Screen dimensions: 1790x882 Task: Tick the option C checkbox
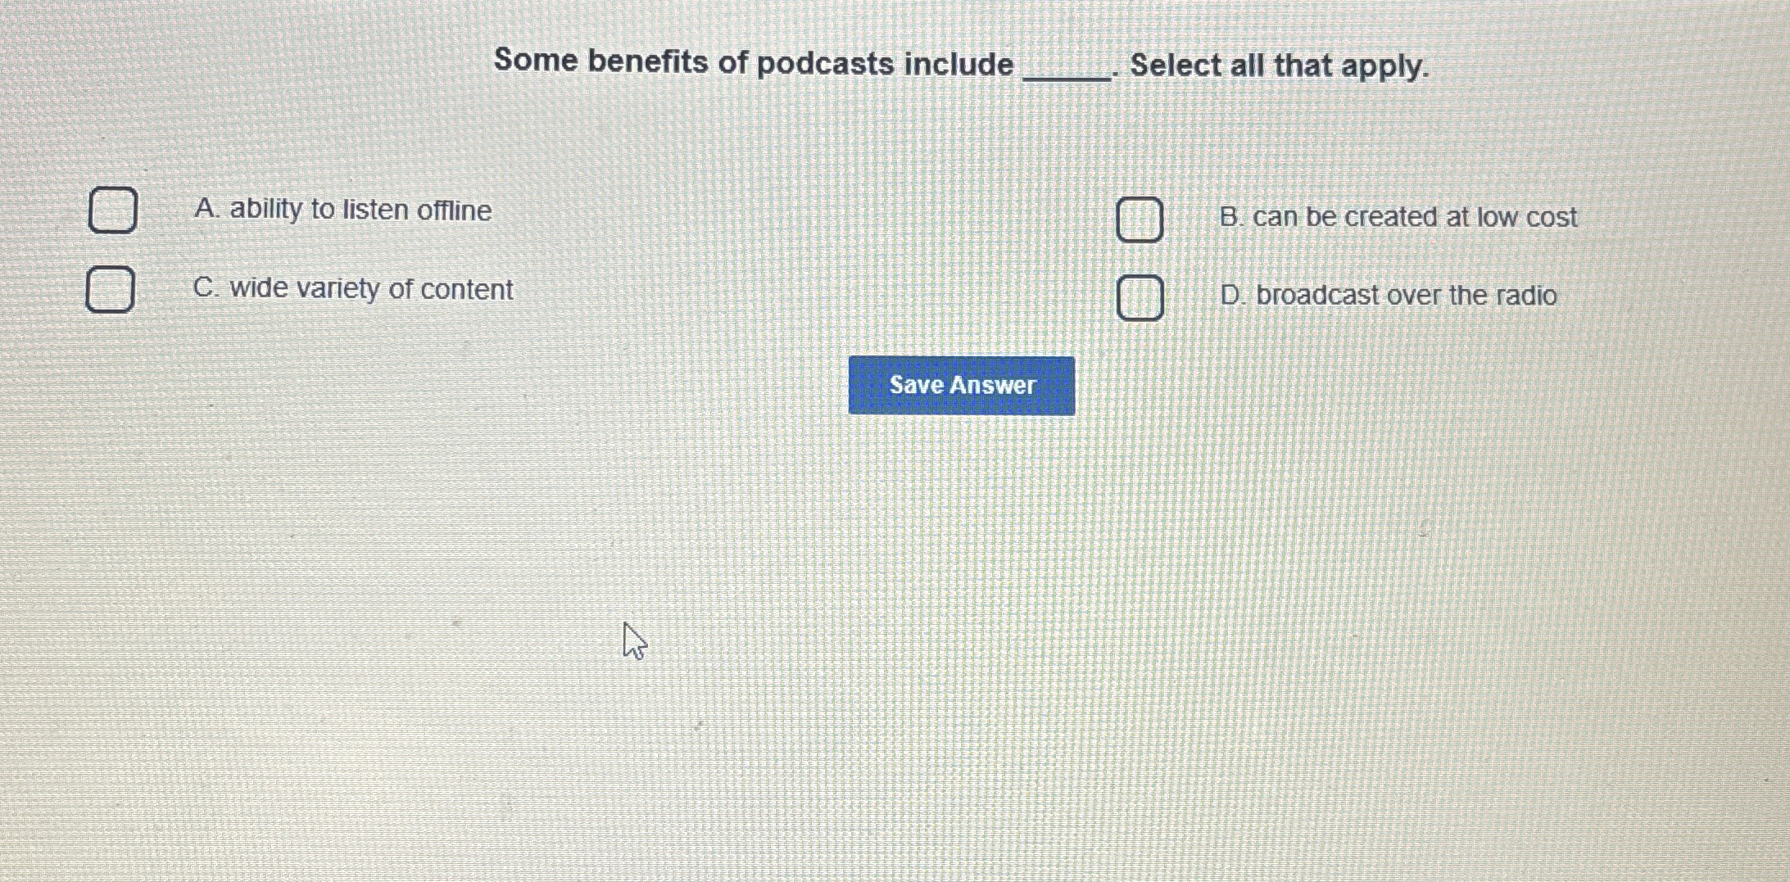pyautogui.click(x=111, y=289)
